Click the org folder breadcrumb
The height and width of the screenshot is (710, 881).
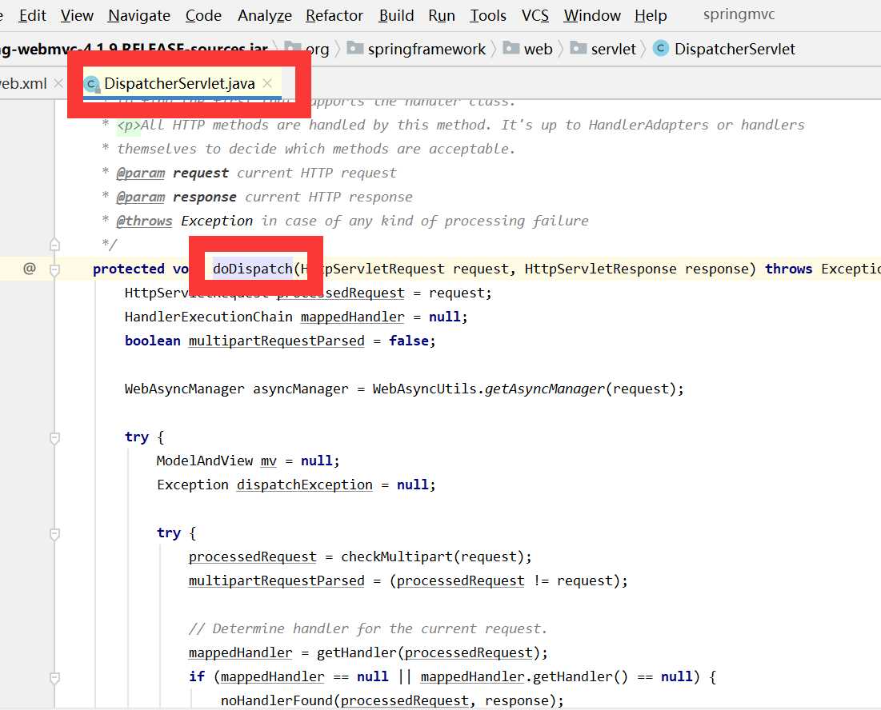(x=306, y=50)
